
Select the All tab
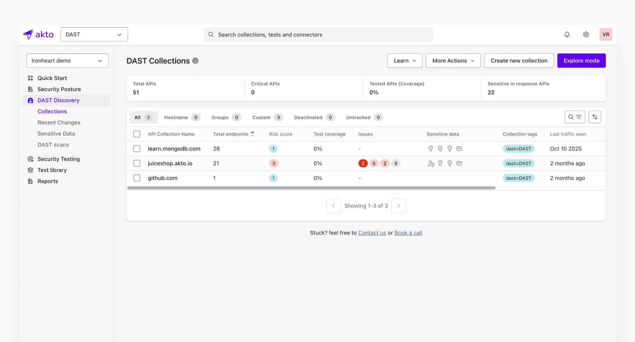pos(144,117)
